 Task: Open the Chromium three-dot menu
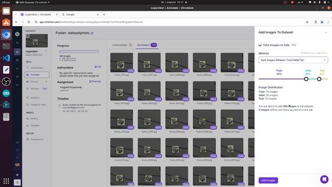[328, 22]
